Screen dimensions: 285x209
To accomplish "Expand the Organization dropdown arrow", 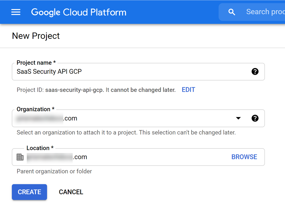I will (x=238, y=118).
